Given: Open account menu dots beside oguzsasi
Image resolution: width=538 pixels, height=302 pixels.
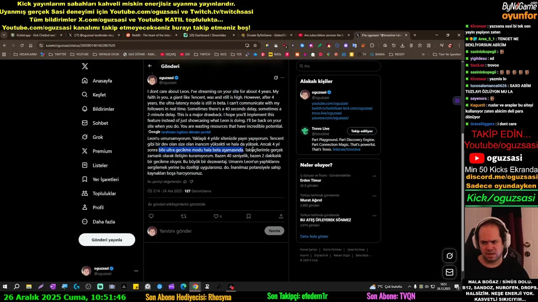Looking at the screenshot, I should (136, 271).
